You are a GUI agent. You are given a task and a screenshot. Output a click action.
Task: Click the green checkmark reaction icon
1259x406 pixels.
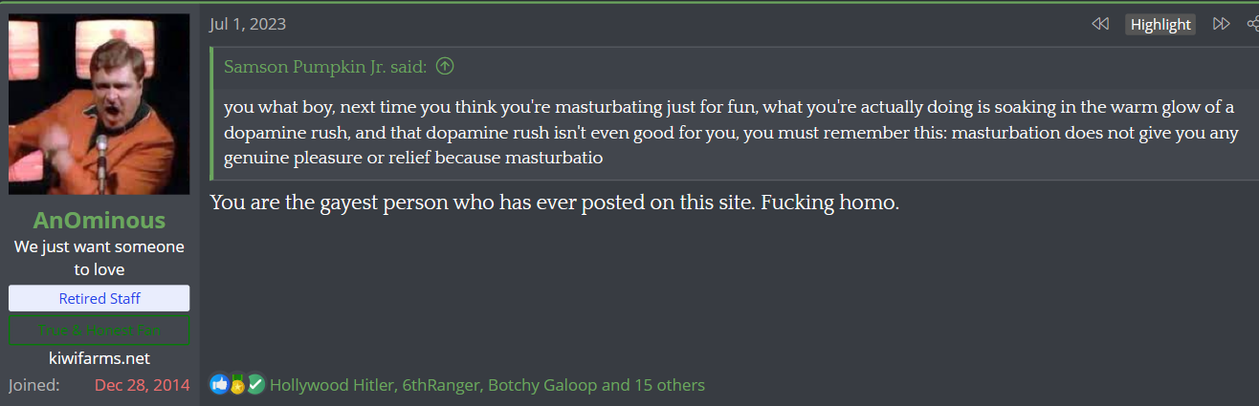click(255, 384)
